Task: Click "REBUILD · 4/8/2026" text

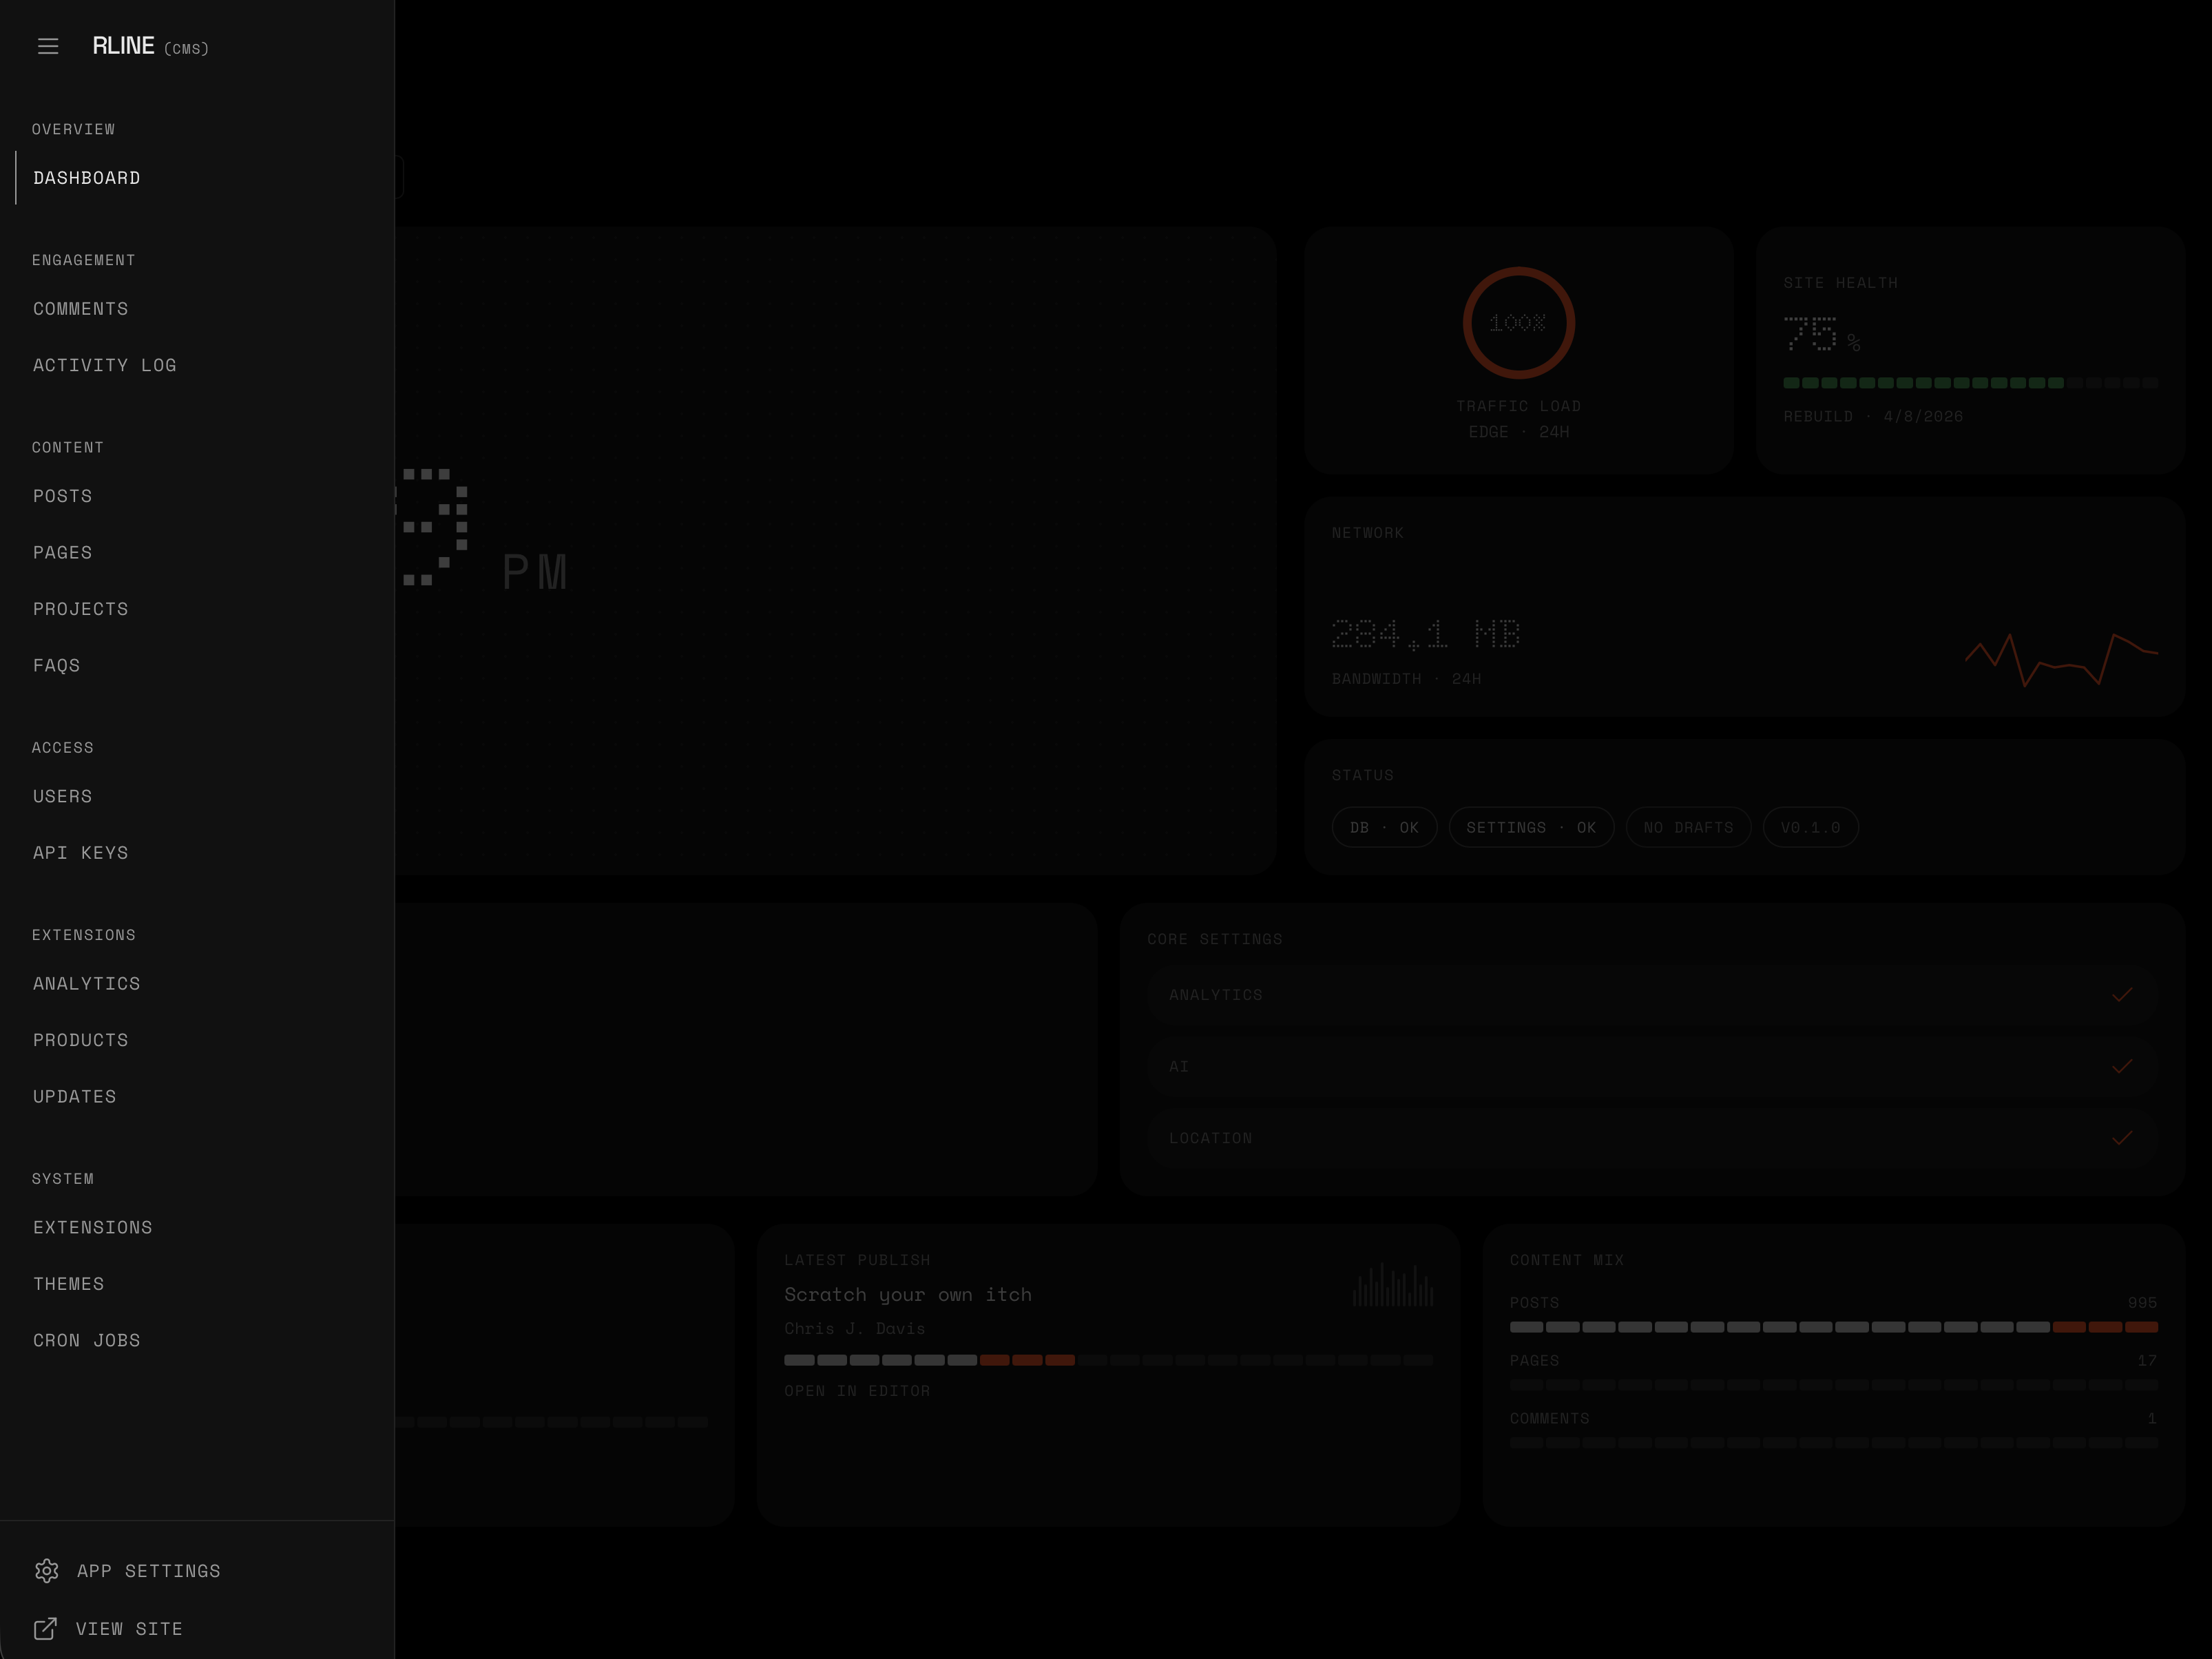Action: 1873,416
